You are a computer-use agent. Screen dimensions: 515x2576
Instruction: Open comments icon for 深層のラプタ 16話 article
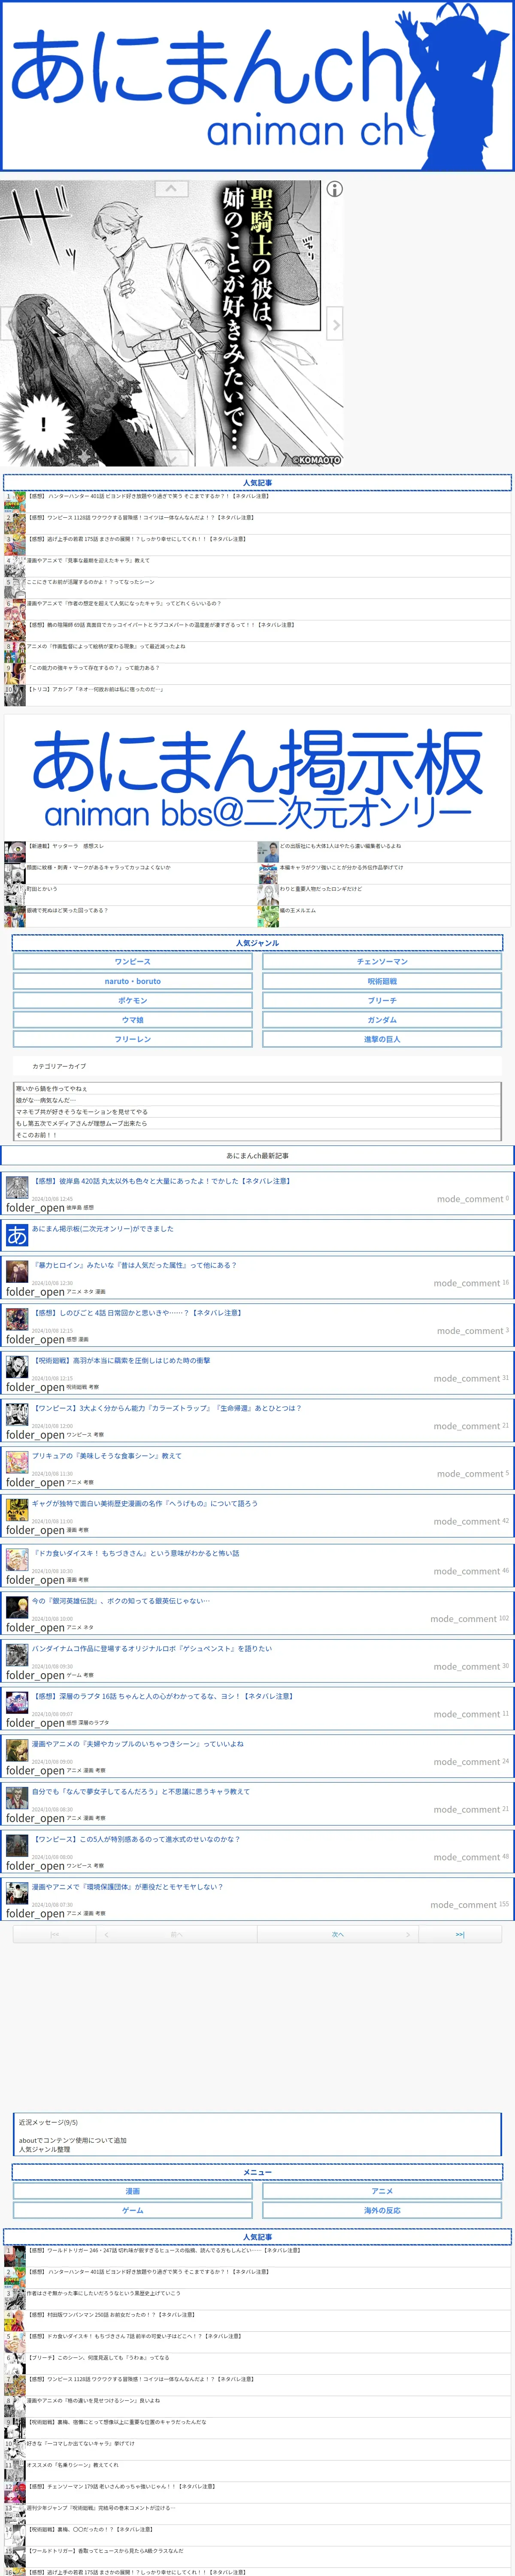click(x=466, y=1714)
